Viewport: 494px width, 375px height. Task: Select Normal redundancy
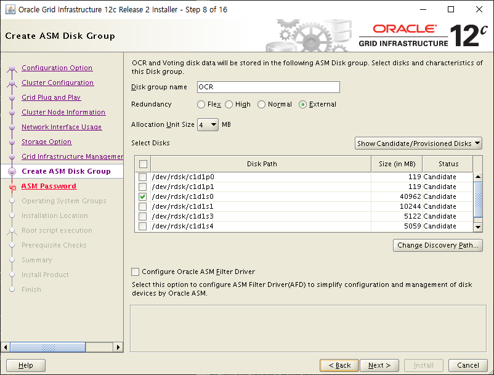tap(262, 104)
